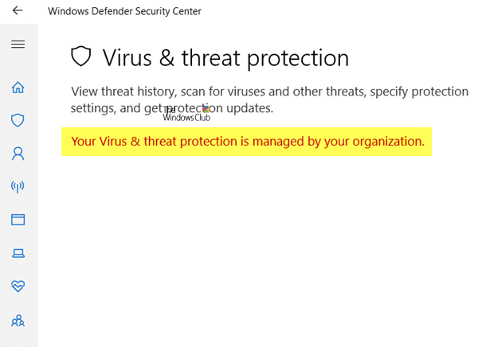478x347 pixels.
Task: Go to Home in the sidebar
Action: pos(18,88)
